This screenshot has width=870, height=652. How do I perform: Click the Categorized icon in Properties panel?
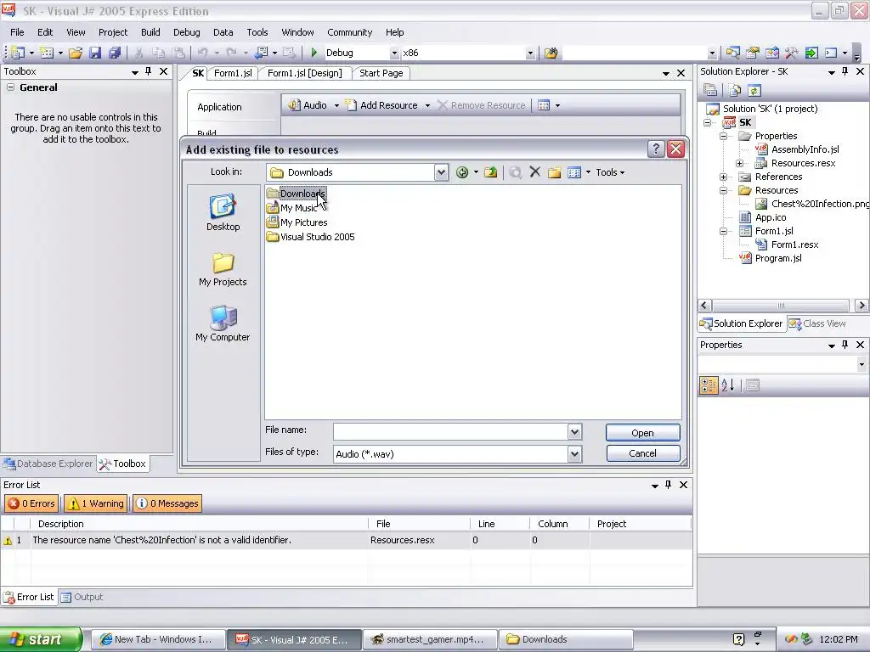(709, 385)
